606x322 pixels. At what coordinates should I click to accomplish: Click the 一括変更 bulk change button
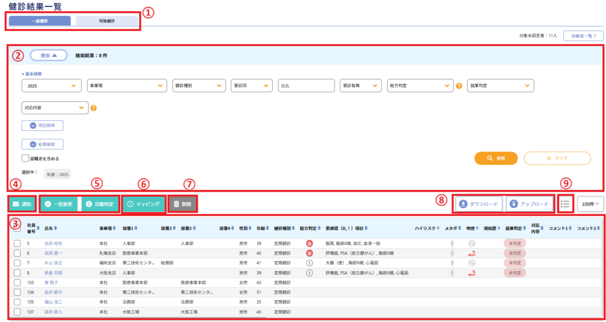click(59, 204)
